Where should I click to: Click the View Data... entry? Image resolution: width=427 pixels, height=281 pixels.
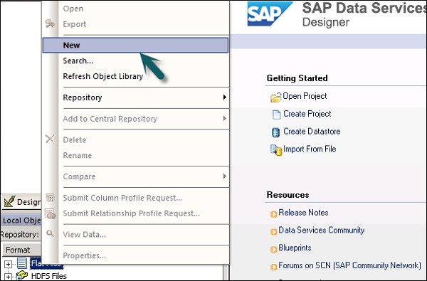tap(85, 235)
